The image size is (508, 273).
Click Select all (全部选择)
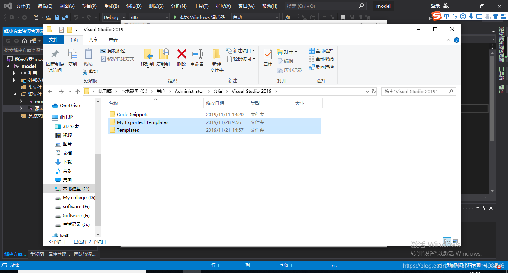[321, 51]
